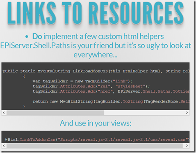
Task: Click the LinkToAddonCss method signature line
Action: (96, 71)
